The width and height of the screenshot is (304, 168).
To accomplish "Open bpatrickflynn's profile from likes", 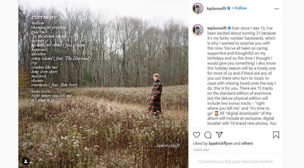I will pos(221,143).
